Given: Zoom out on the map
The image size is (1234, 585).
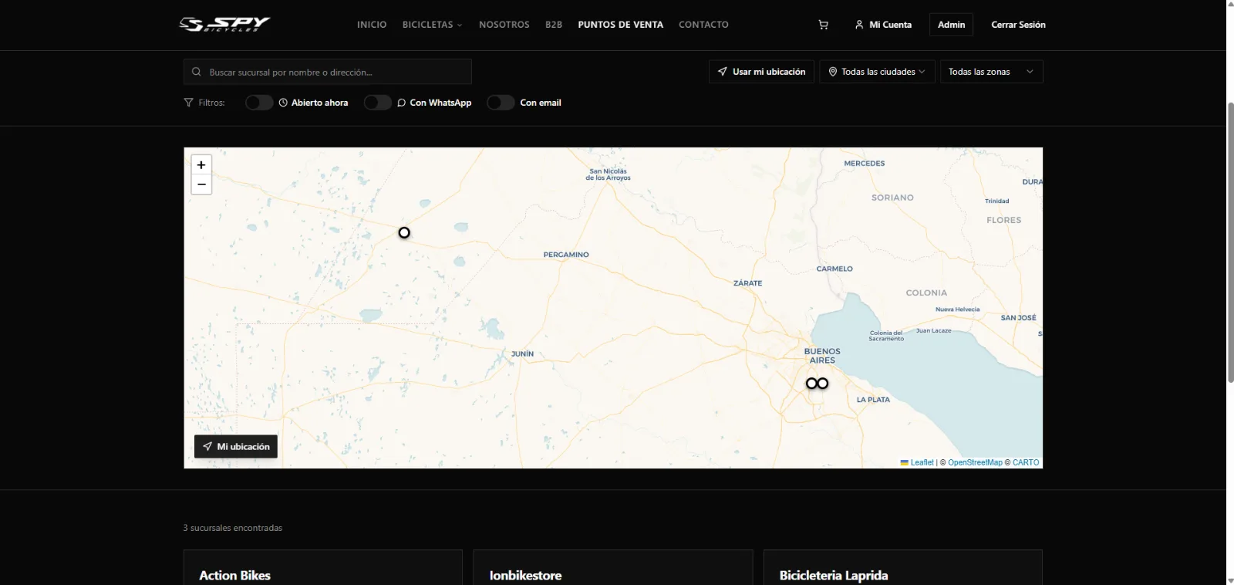Looking at the screenshot, I should pos(201,184).
